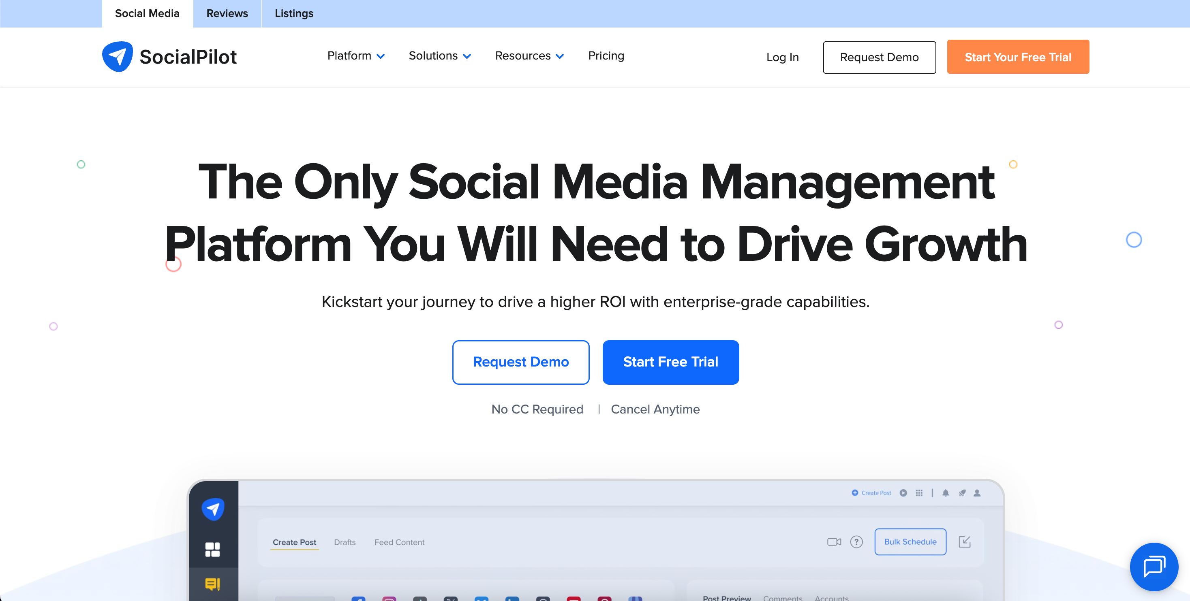Expand the Platform dropdown menu
The image size is (1190, 601).
point(356,56)
